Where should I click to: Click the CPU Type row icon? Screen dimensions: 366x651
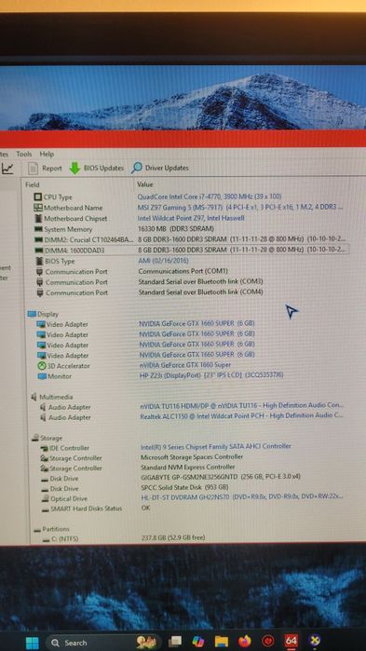point(38,197)
